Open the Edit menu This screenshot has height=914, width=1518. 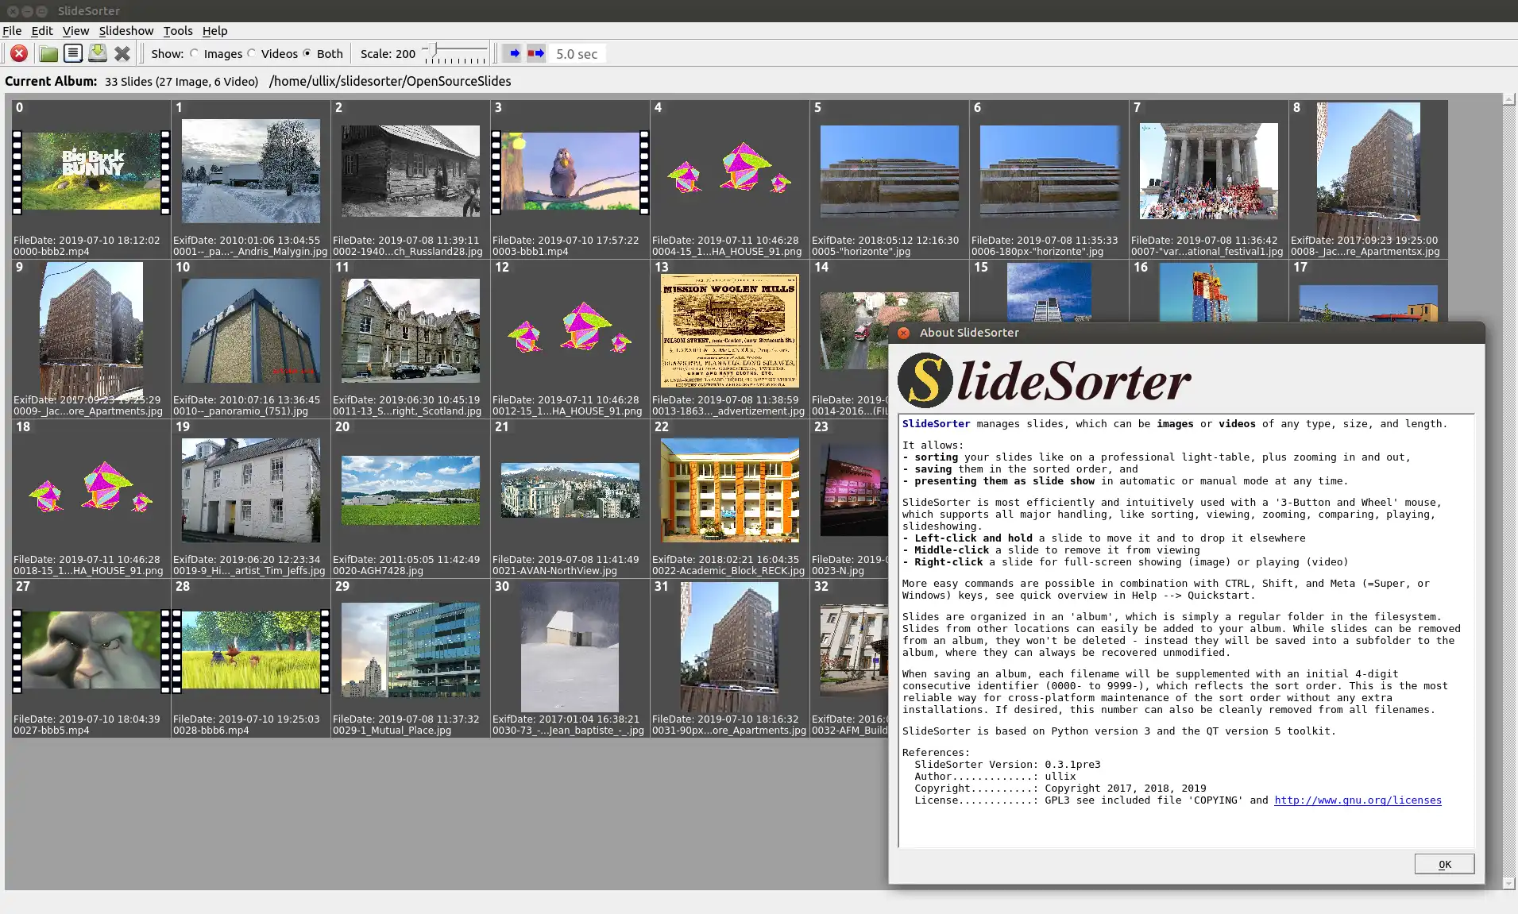click(42, 30)
